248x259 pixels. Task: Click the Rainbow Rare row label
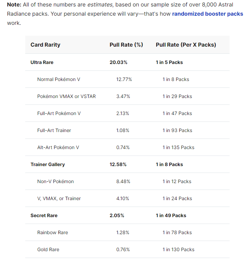pos(52,232)
